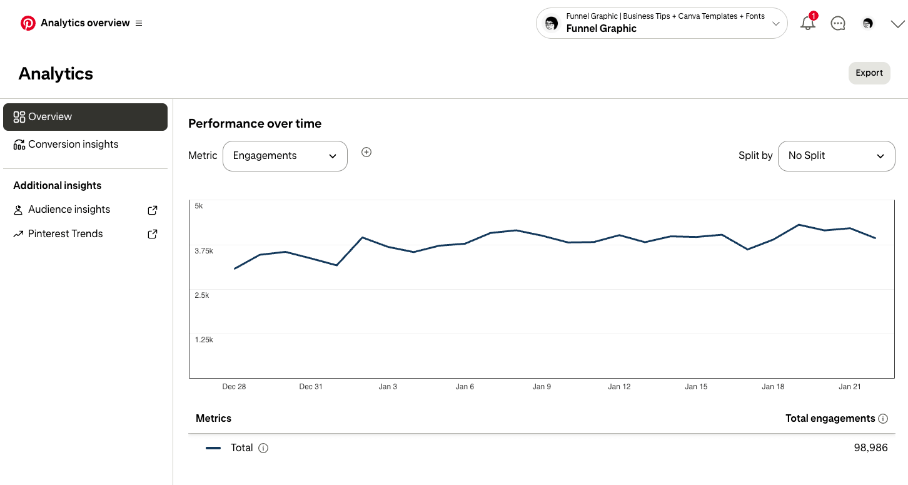Click the info icon beside Total engagements
Image resolution: width=908 pixels, height=485 pixels.
883,418
